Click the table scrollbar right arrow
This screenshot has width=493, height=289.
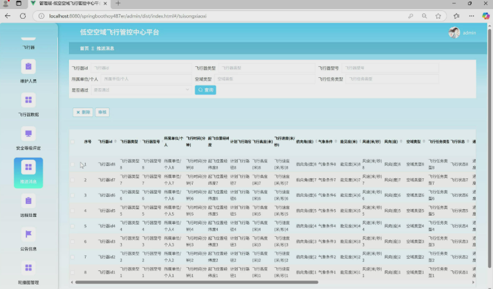click(473, 282)
